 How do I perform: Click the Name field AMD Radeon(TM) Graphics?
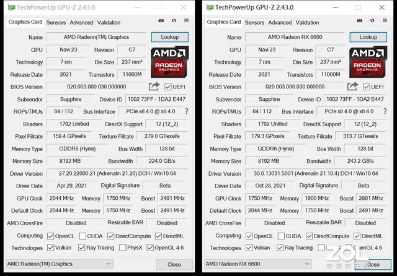(96, 37)
